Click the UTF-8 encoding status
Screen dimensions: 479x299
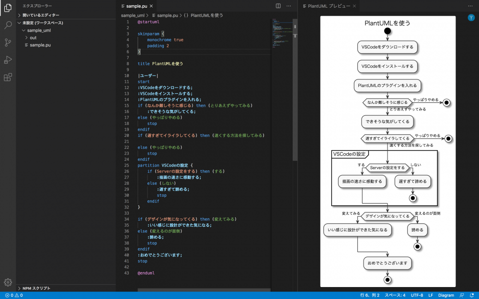pyautogui.click(x=417, y=295)
